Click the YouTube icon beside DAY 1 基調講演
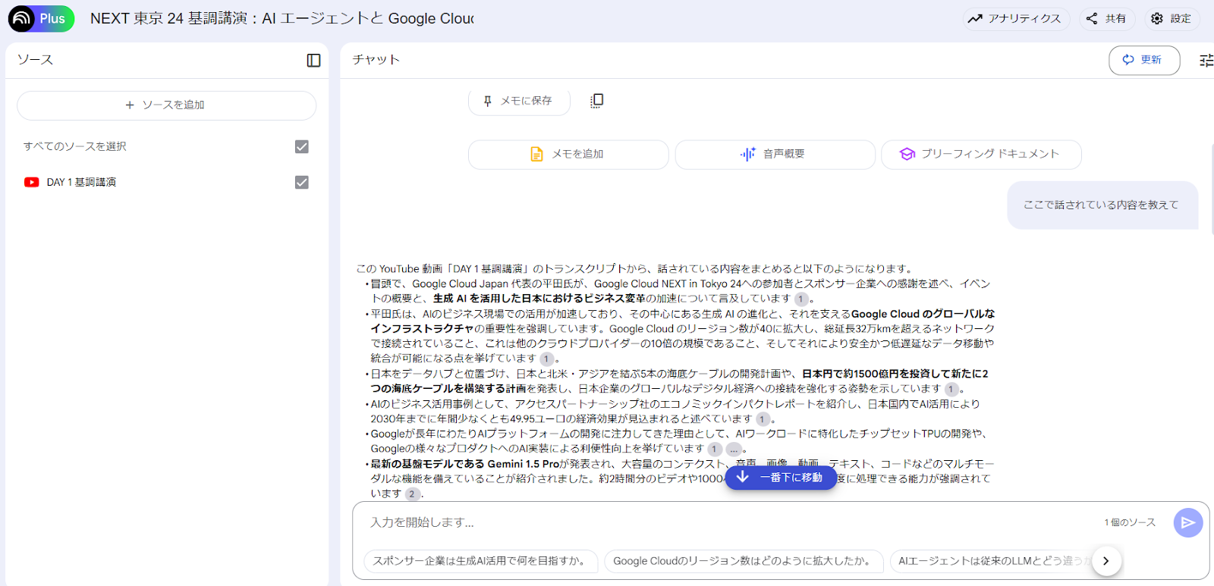1214x586 pixels. [x=31, y=182]
